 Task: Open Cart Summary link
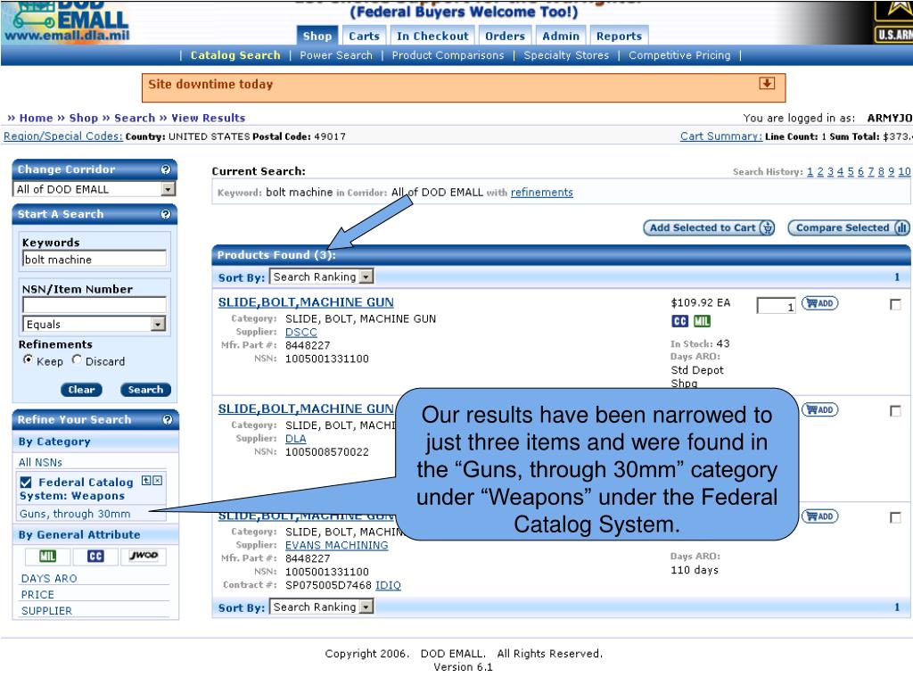[720, 136]
